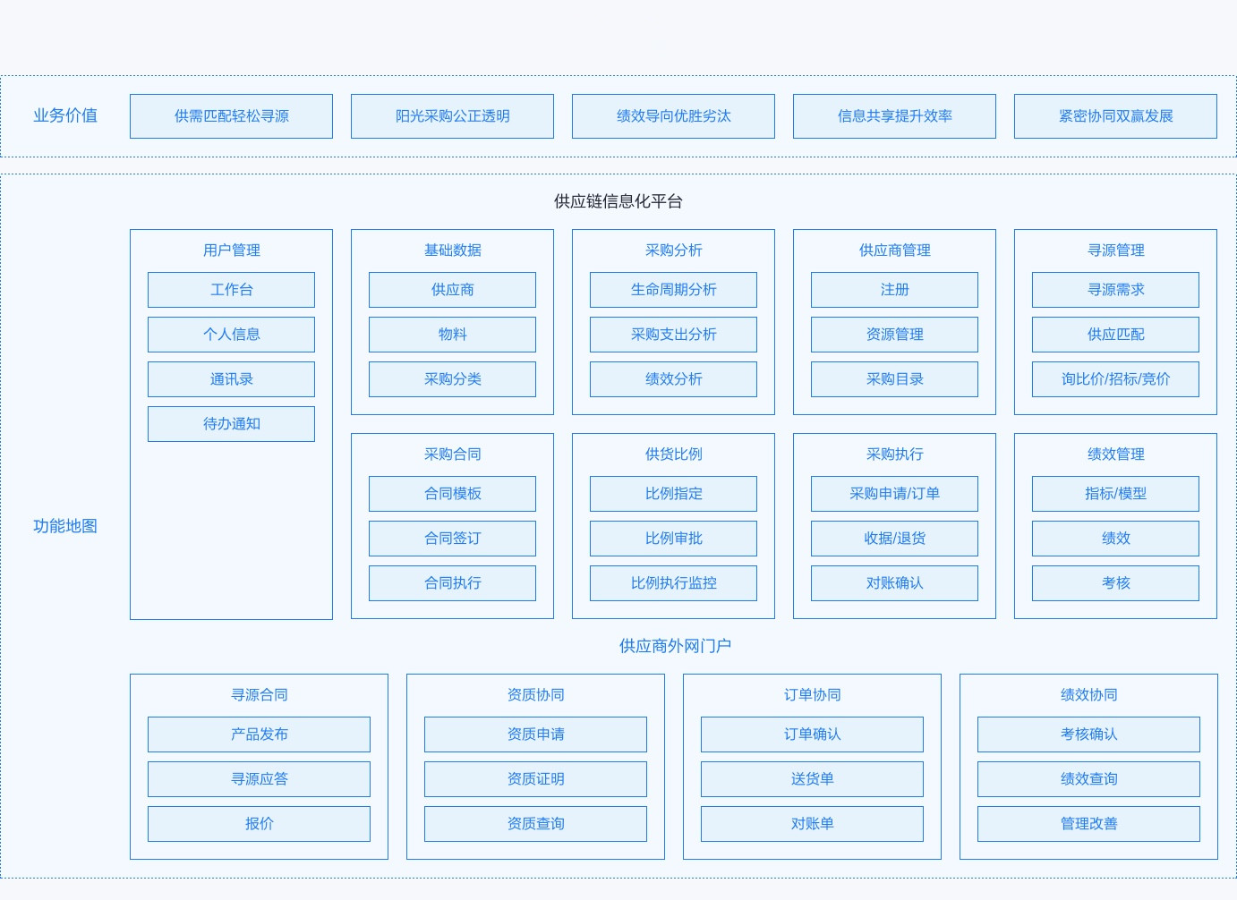Select 生命周期分析 box
The image size is (1237, 900).
673,290
